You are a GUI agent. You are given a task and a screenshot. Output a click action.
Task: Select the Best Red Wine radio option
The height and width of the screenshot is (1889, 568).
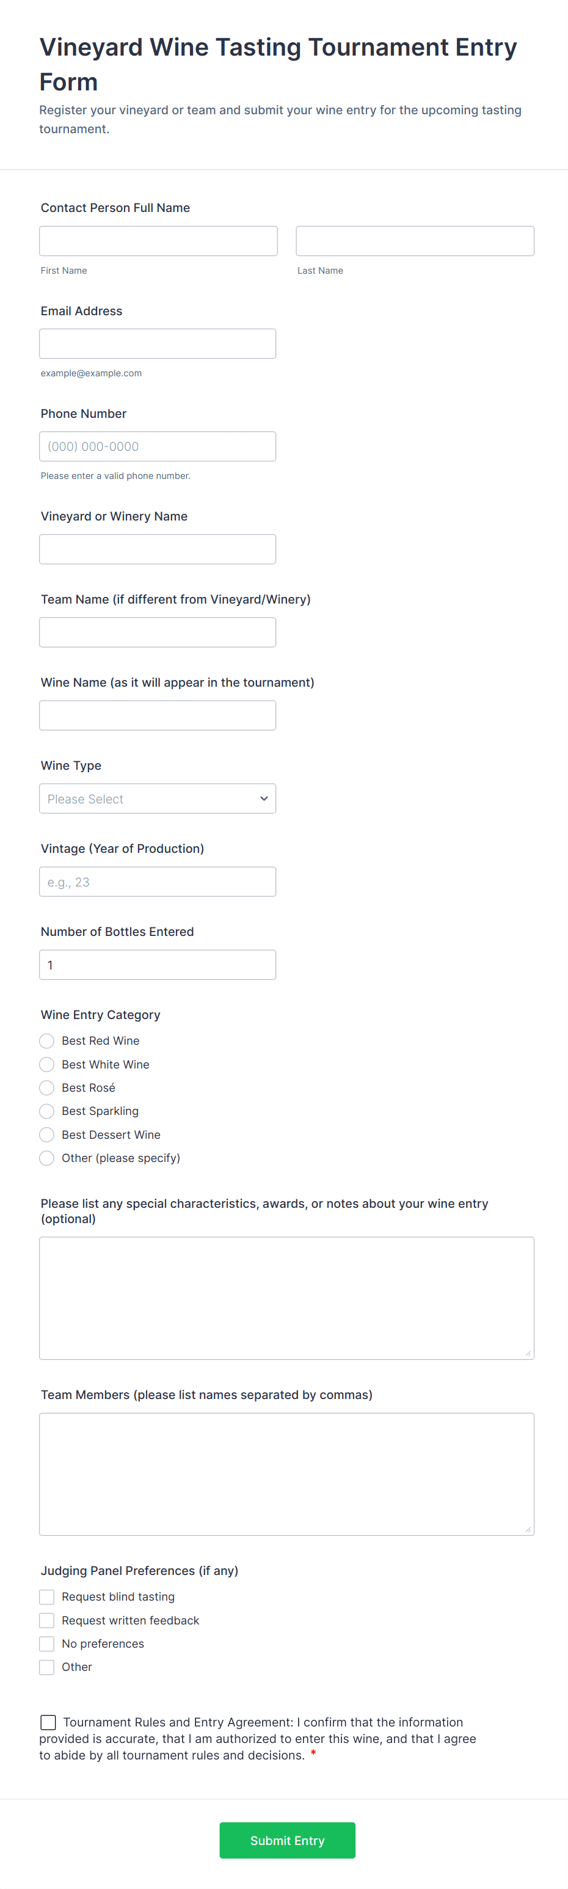coord(47,1041)
